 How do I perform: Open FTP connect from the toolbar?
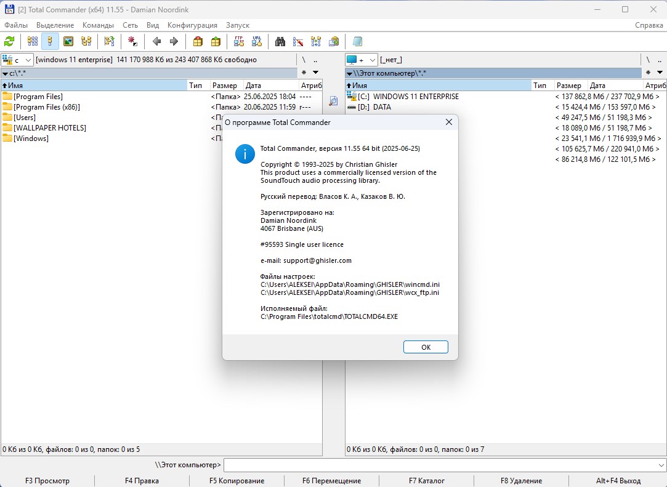[x=239, y=41]
